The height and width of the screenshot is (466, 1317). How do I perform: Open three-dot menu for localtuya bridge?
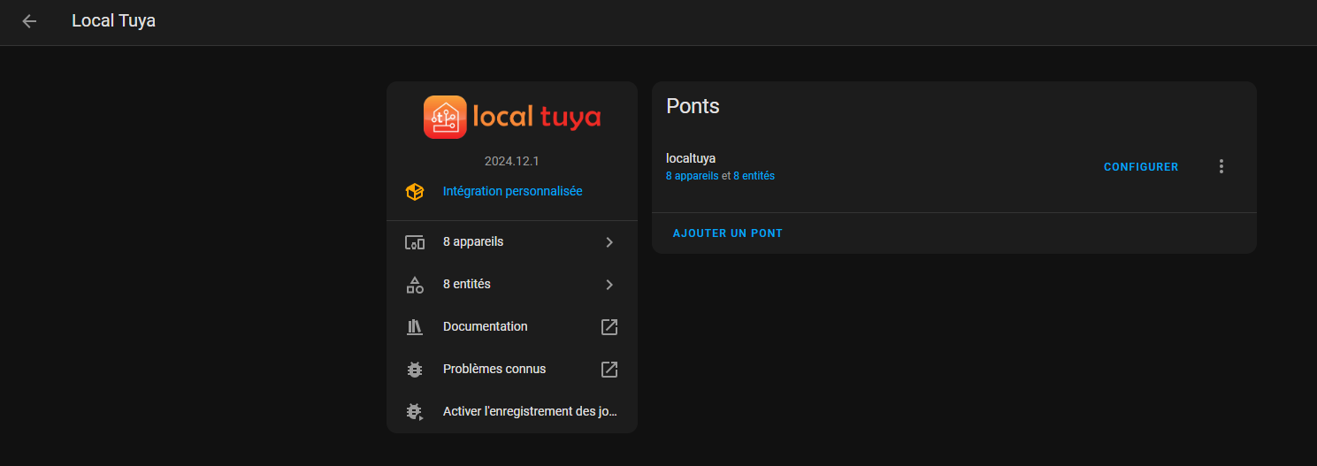point(1221,166)
